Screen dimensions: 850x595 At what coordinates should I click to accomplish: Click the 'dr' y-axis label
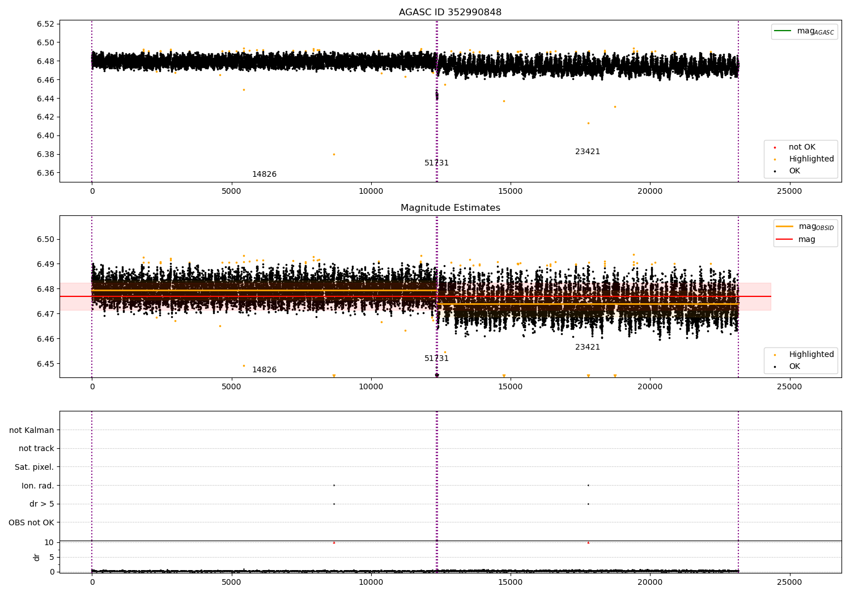37,557
